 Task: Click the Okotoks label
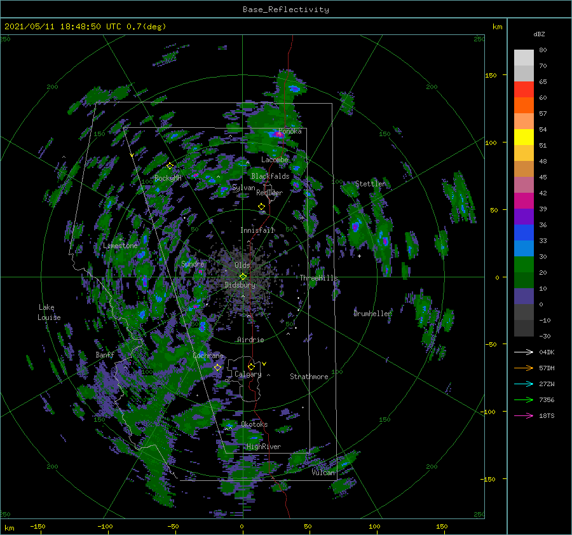coord(254,424)
